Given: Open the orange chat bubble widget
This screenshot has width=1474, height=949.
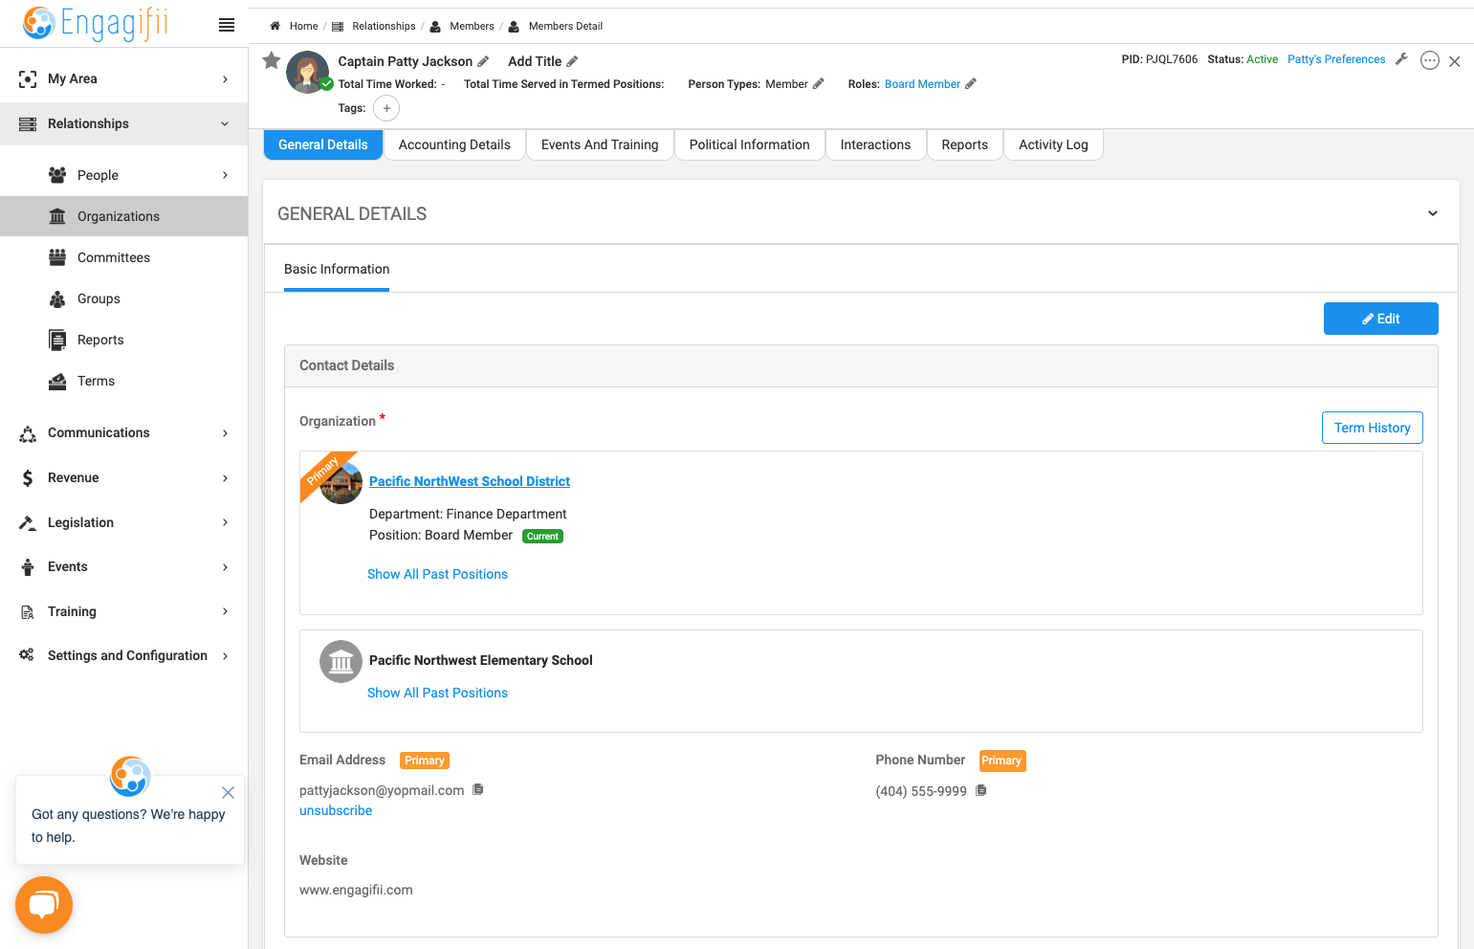Looking at the screenshot, I should [x=44, y=904].
